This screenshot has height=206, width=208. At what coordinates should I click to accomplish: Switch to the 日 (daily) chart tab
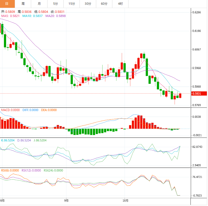click(7, 4)
